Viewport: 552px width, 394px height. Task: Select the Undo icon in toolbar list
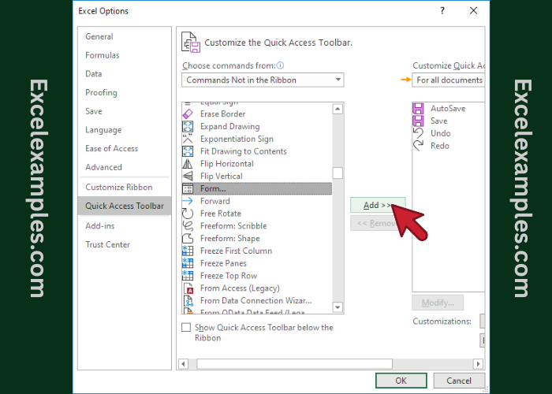[x=418, y=133]
